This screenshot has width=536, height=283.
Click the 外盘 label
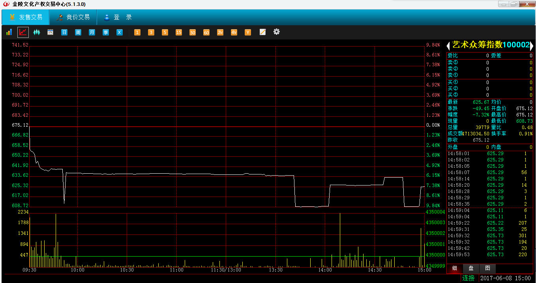point(453,147)
